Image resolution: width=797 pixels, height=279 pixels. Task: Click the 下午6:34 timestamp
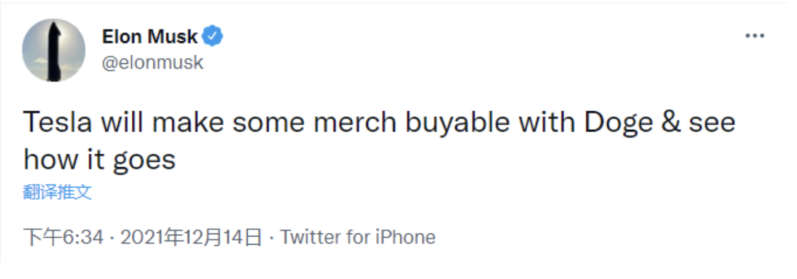(x=63, y=237)
